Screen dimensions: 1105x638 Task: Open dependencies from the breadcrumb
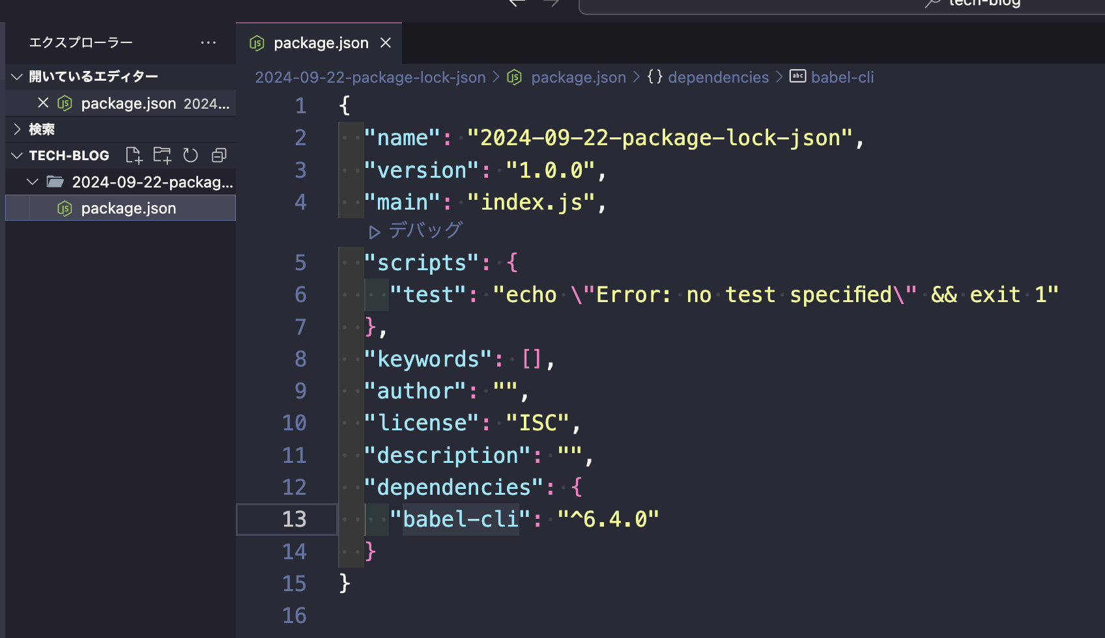coord(719,76)
